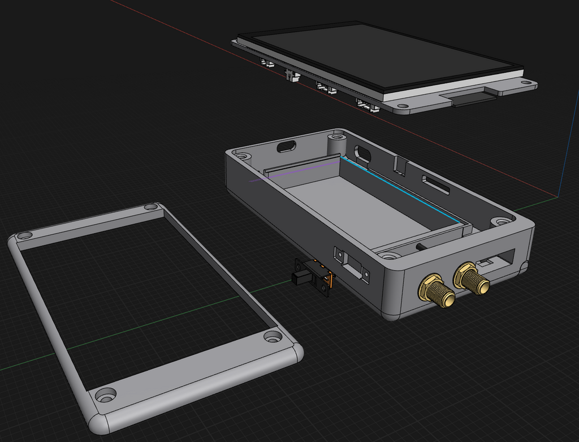Viewport: 579px width, 442px height.
Task: Click the rectangular port cutout beside SMA connectors
Action: click(x=495, y=259)
